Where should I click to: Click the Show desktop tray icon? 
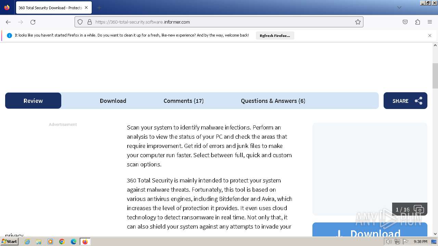click(x=434, y=242)
